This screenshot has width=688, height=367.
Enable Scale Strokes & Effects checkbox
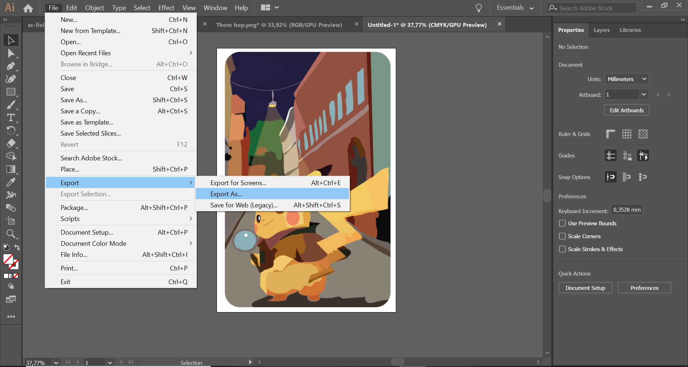click(562, 249)
